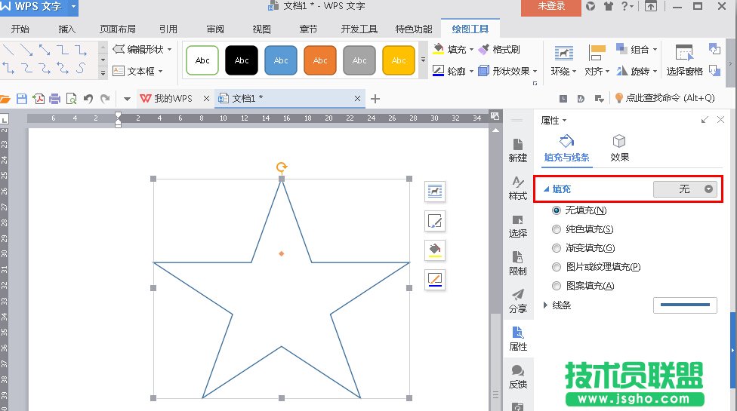Select the 渐变填充 radio option
Screen dimensions: 737x411
point(557,248)
